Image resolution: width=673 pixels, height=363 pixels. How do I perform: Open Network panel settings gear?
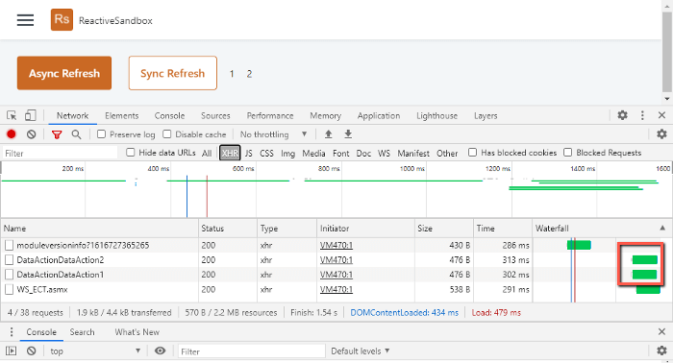[661, 134]
